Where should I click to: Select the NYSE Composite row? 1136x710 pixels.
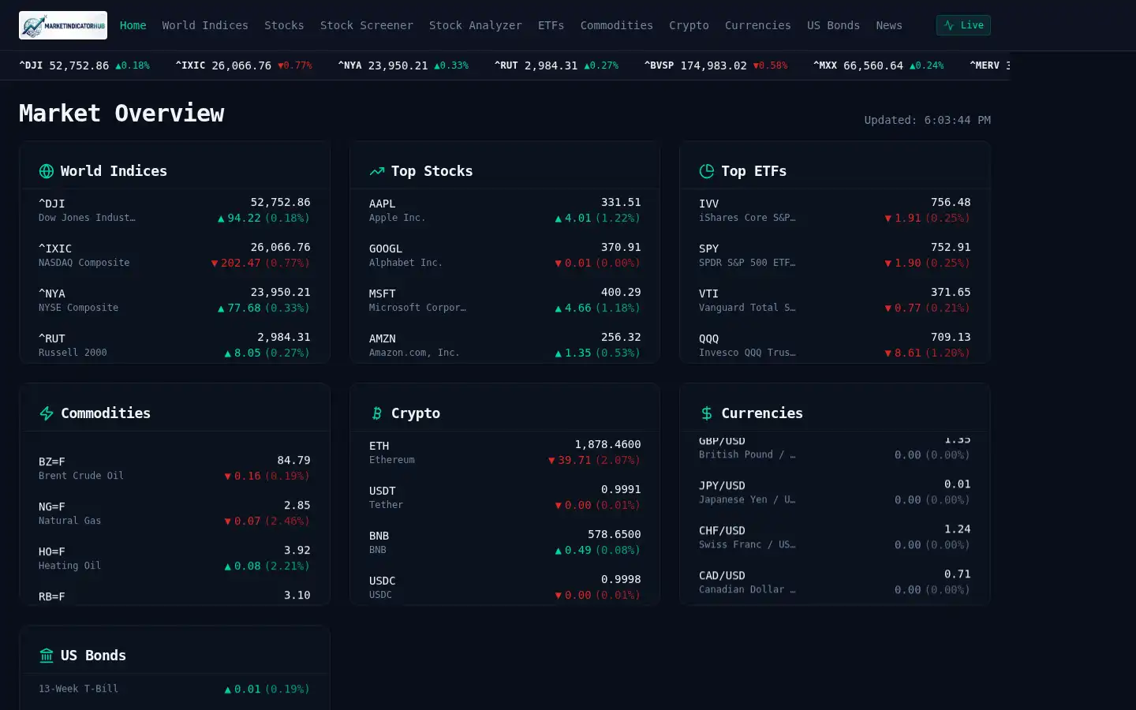(x=174, y=301)
